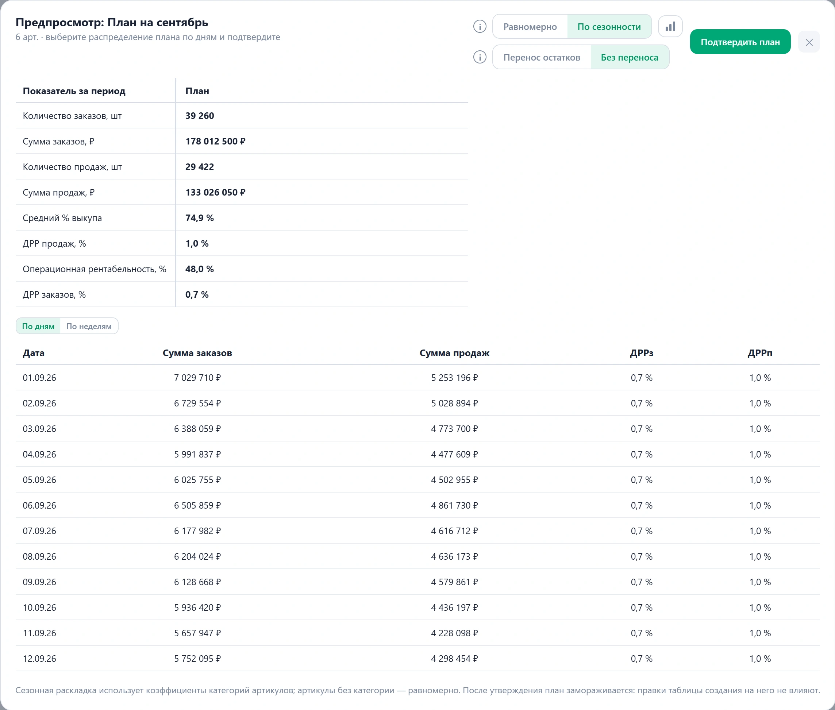Image resolution: width=835 pixels, height=710 pixels.
Task: Click the Дата column header
Action: pos(34,353)
